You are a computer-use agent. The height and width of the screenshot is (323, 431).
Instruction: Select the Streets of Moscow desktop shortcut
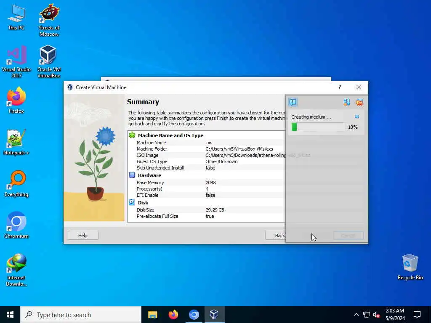click(49, 20)
